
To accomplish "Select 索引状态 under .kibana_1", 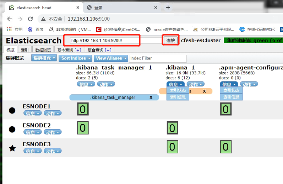I will 178,90.
